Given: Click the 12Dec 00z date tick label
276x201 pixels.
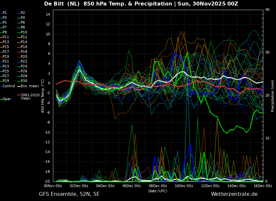Looking at the screenshot, I should [210, 186].
